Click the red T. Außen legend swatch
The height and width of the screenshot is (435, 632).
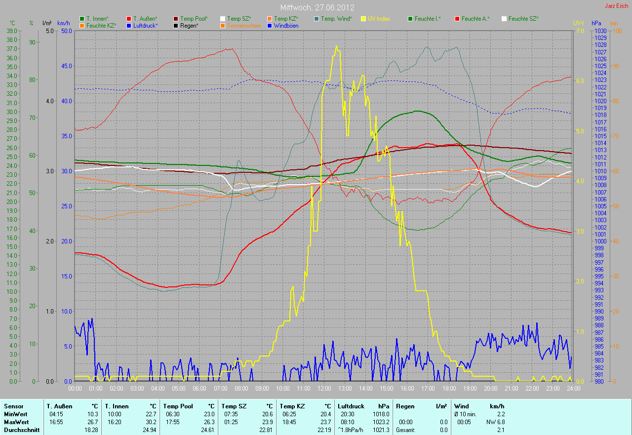tap(129, 19)
